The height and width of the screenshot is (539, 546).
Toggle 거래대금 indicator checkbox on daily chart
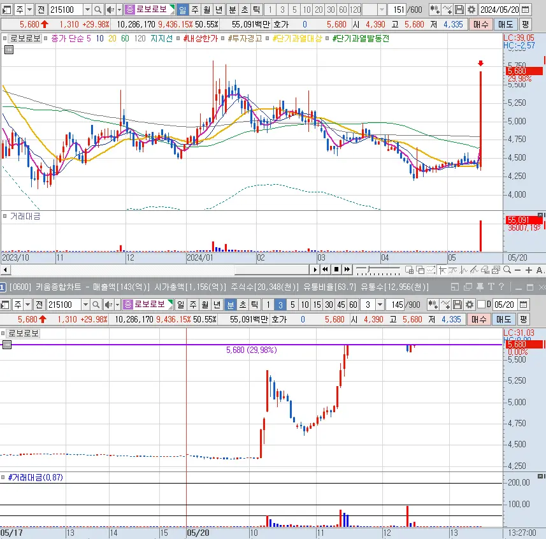tap(5, 216)
